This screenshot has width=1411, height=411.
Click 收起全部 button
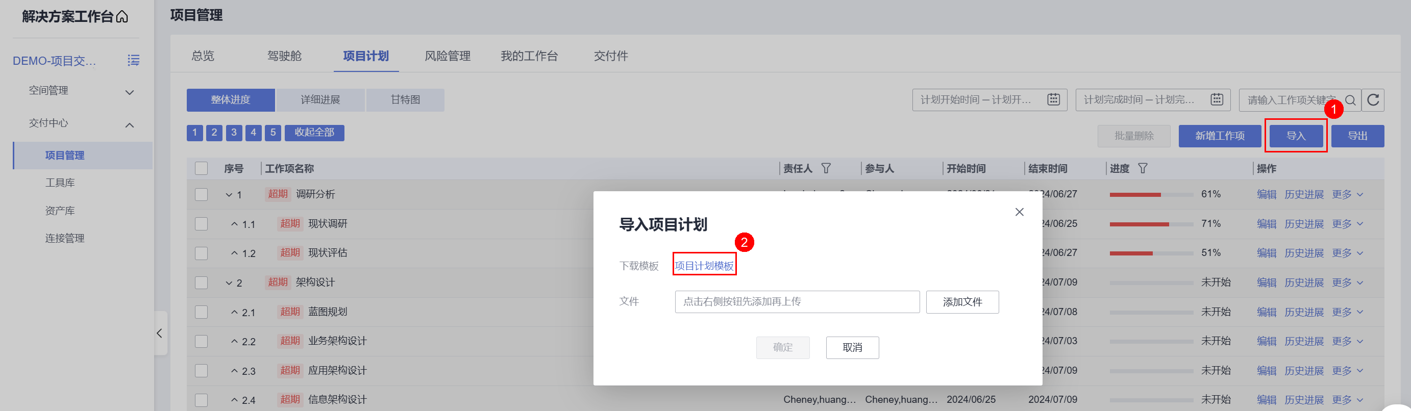coord(314,133)
